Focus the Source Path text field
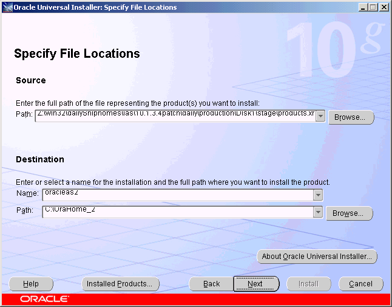 coord(175,116)
